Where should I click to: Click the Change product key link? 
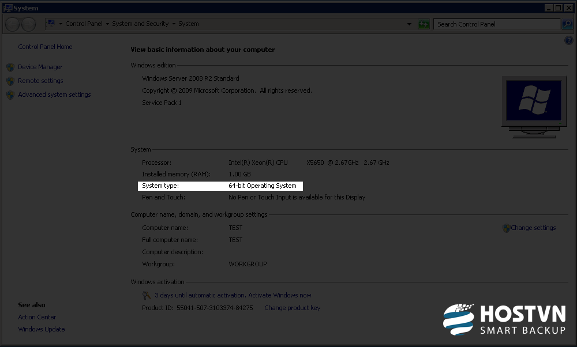point(292,308)
